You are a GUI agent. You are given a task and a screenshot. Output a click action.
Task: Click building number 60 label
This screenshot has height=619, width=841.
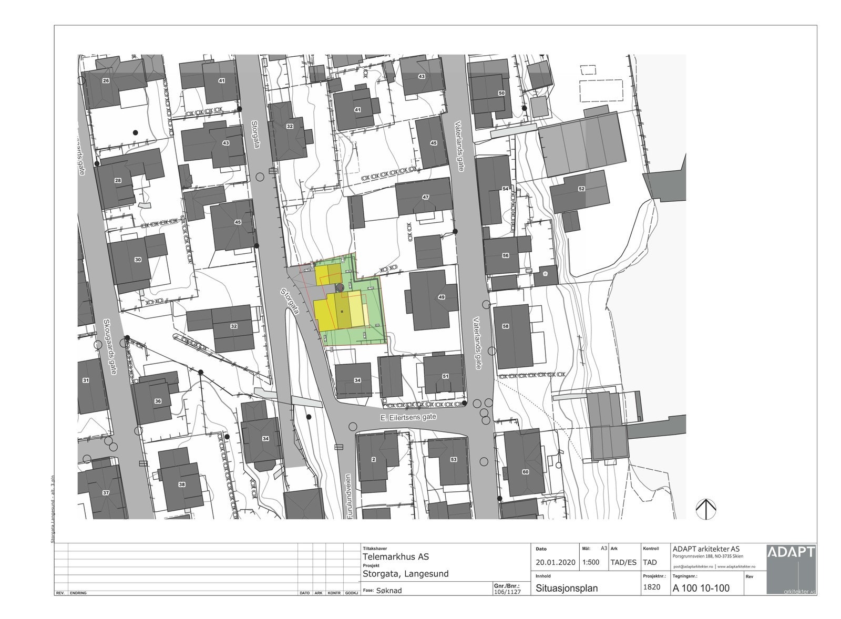525,472
